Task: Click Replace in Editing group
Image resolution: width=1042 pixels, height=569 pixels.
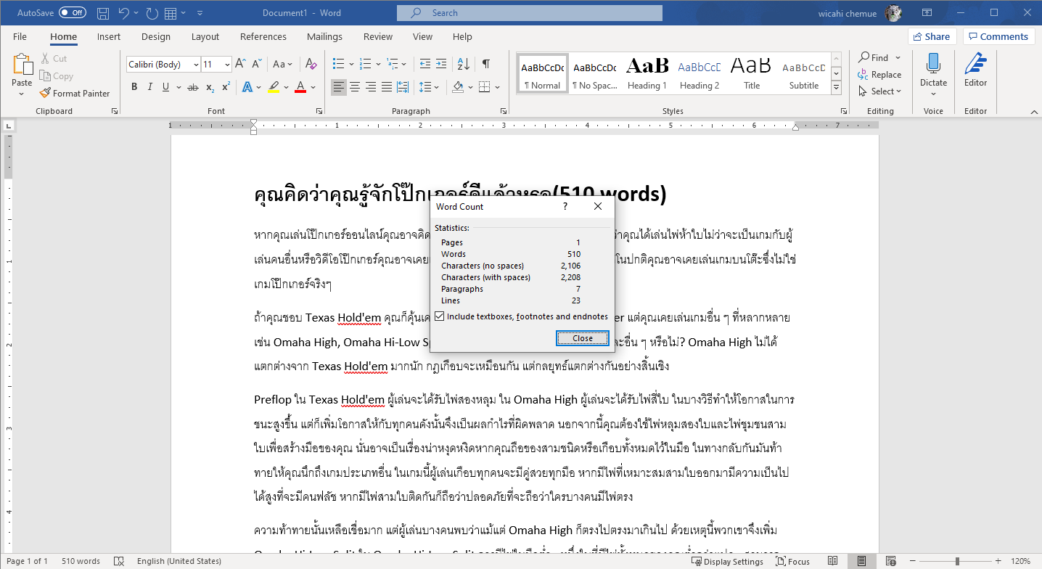Action: 879,75
